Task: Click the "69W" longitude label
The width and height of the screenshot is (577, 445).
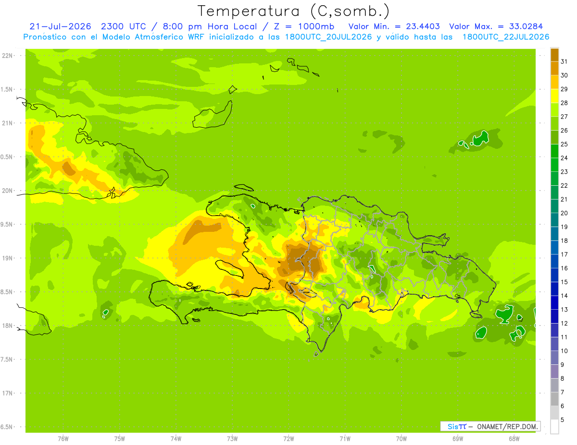Action: coord(458,439)
